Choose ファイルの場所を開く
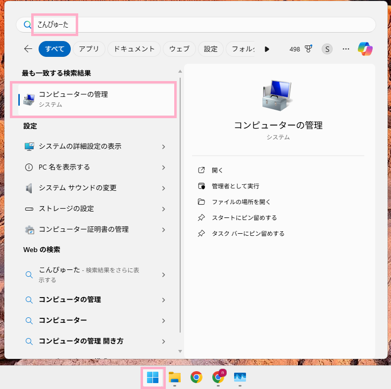 click(x=241, y=202)
